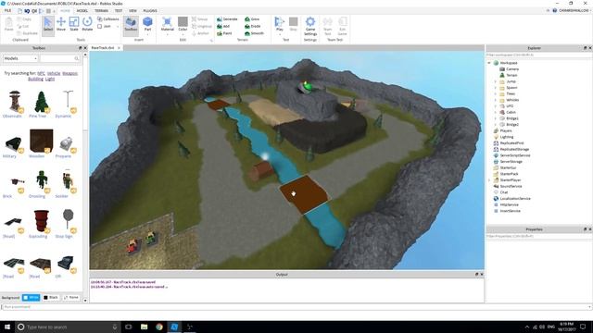The width and height of the screenshot is (593, 333).
Task: Open the Models category dropdown
Action: 20,58
